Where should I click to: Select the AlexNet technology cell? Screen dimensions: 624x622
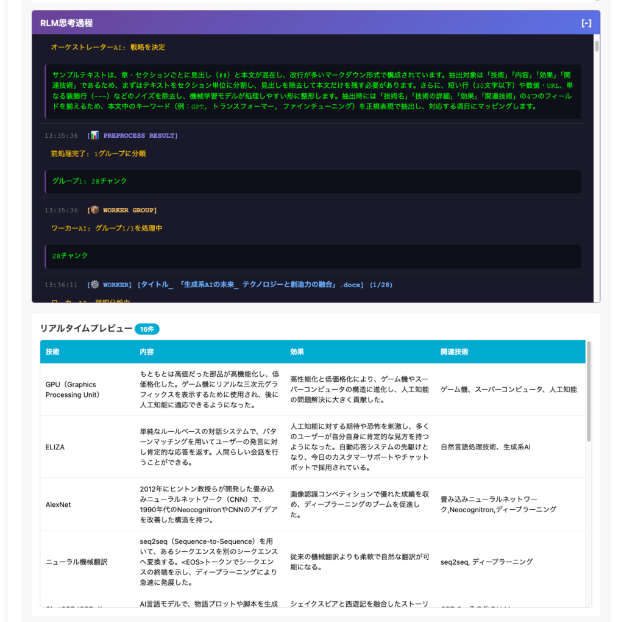click(x=58, y=504)
